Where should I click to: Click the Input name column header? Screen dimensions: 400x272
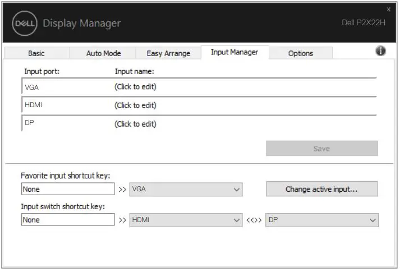tap(135, 71)
